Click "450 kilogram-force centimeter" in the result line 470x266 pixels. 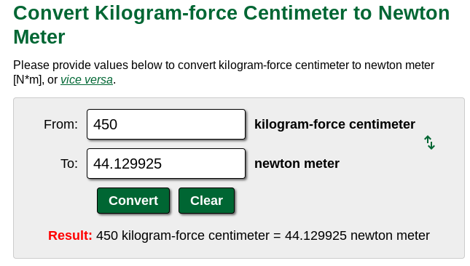click(183, 235)
